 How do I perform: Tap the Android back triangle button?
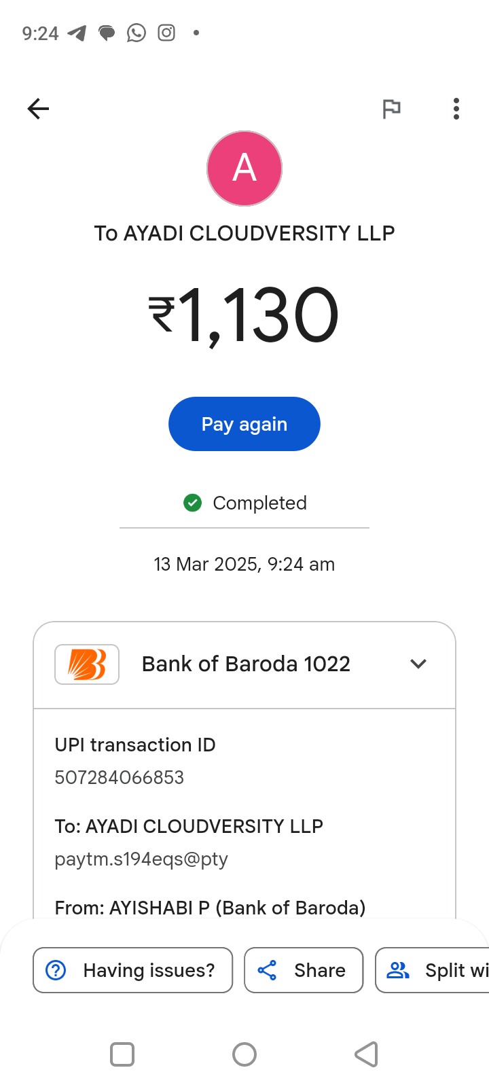(x=366, y=1054)
